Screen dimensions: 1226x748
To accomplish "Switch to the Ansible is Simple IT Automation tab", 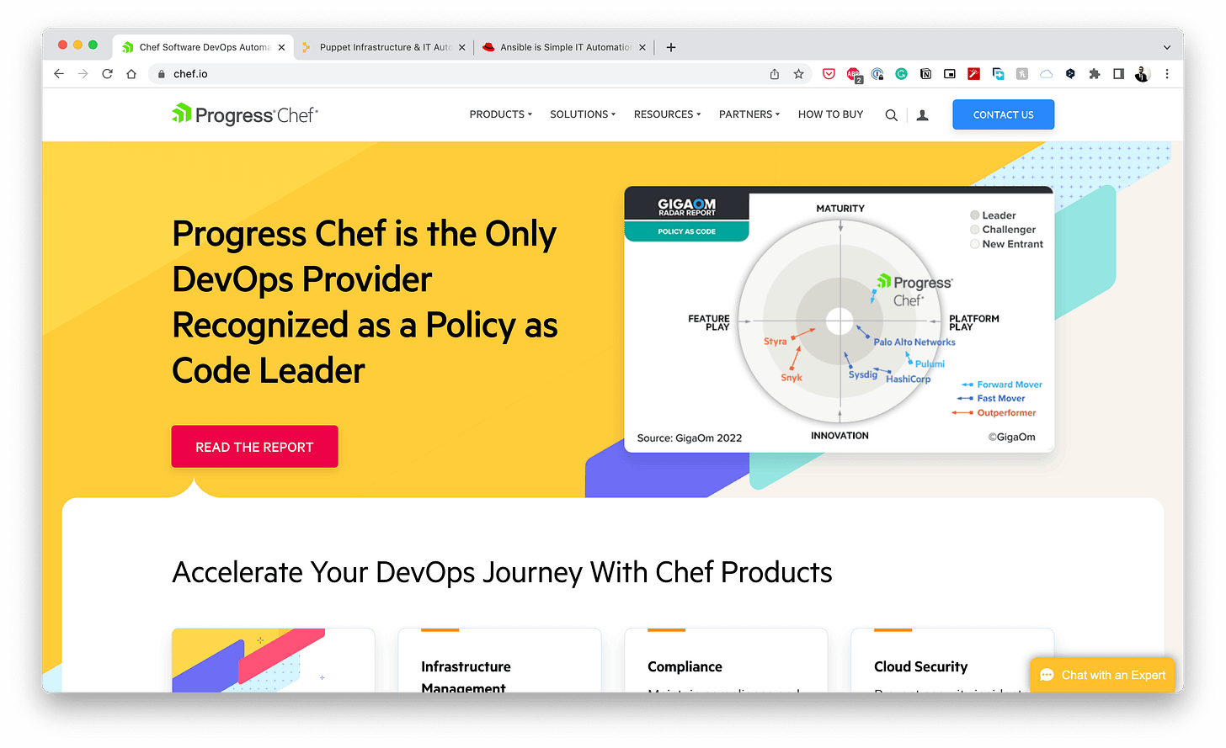I will (x=564, y=47).
